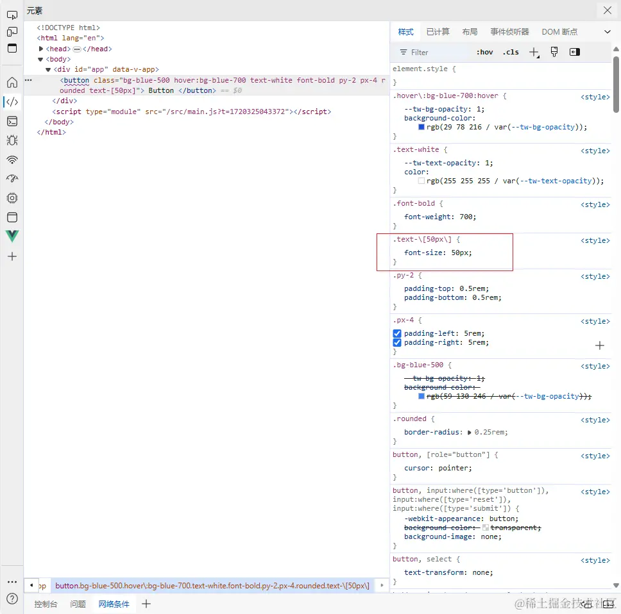Open the Vue devtools icon
Screen dimensions: 621x614
(12, 236)
